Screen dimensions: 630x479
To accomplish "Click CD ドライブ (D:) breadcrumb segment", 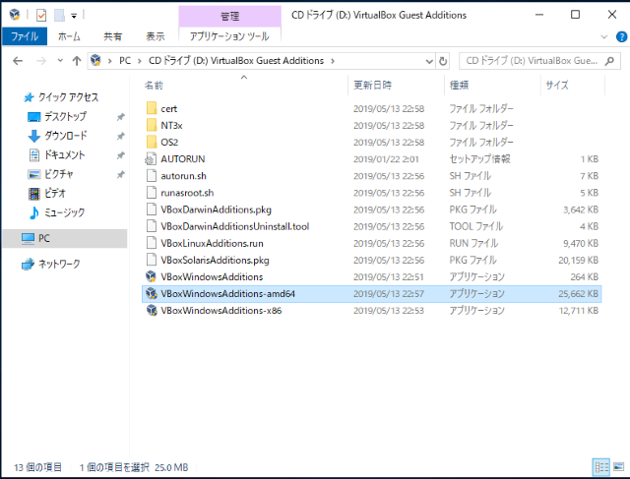I will click(x=236, y=61).
